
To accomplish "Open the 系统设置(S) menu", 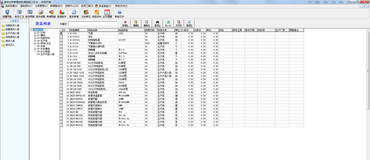I will (12, 6).
